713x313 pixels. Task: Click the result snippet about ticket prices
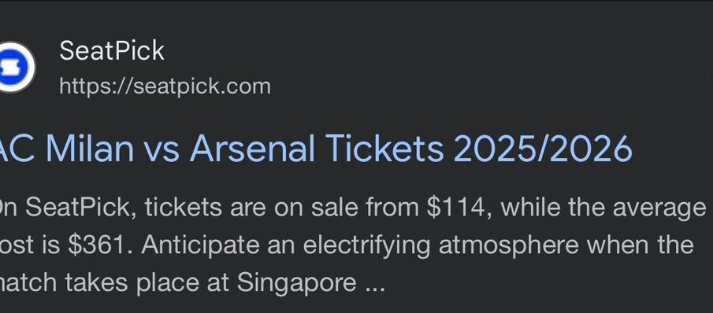(352, 245)
